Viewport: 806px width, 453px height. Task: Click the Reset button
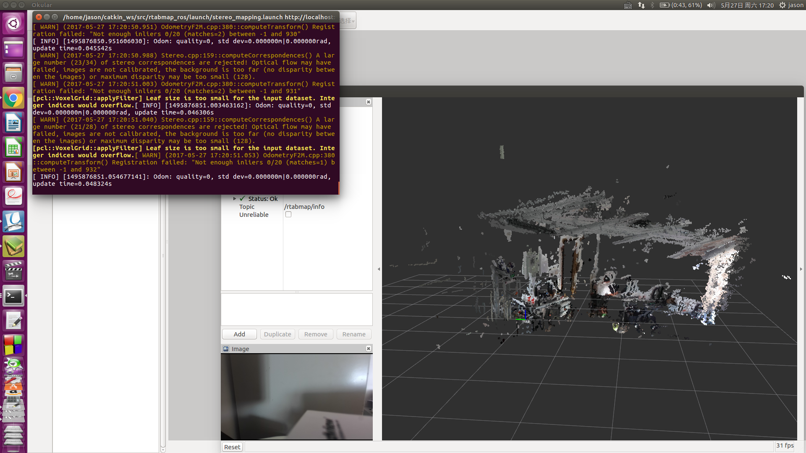(232, 447)
